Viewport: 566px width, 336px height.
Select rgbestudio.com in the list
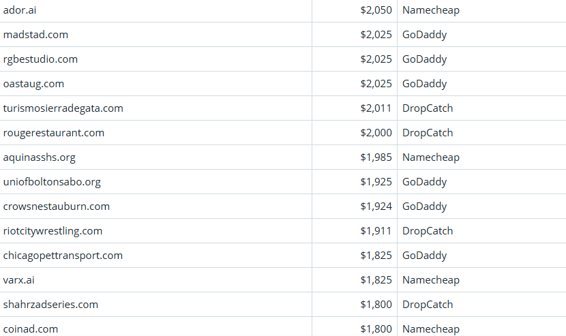(40, 59)
